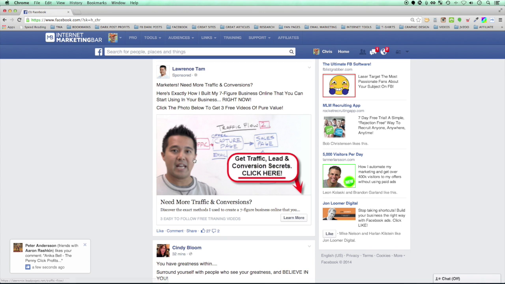Screen dimensions: 505x284
Task: Open the Facebook account settings dropdown arrow
Action: pyautogui.click(x=407, y=52)
